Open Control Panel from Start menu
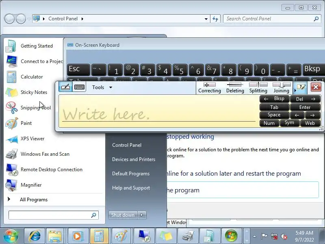The image size is (325, 244). pyautogui.click(x=127, y=145)
